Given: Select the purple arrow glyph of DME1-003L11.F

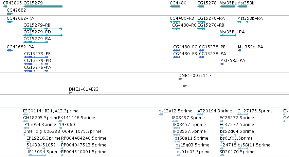Looking at the screenshot, I should [180, 79].
